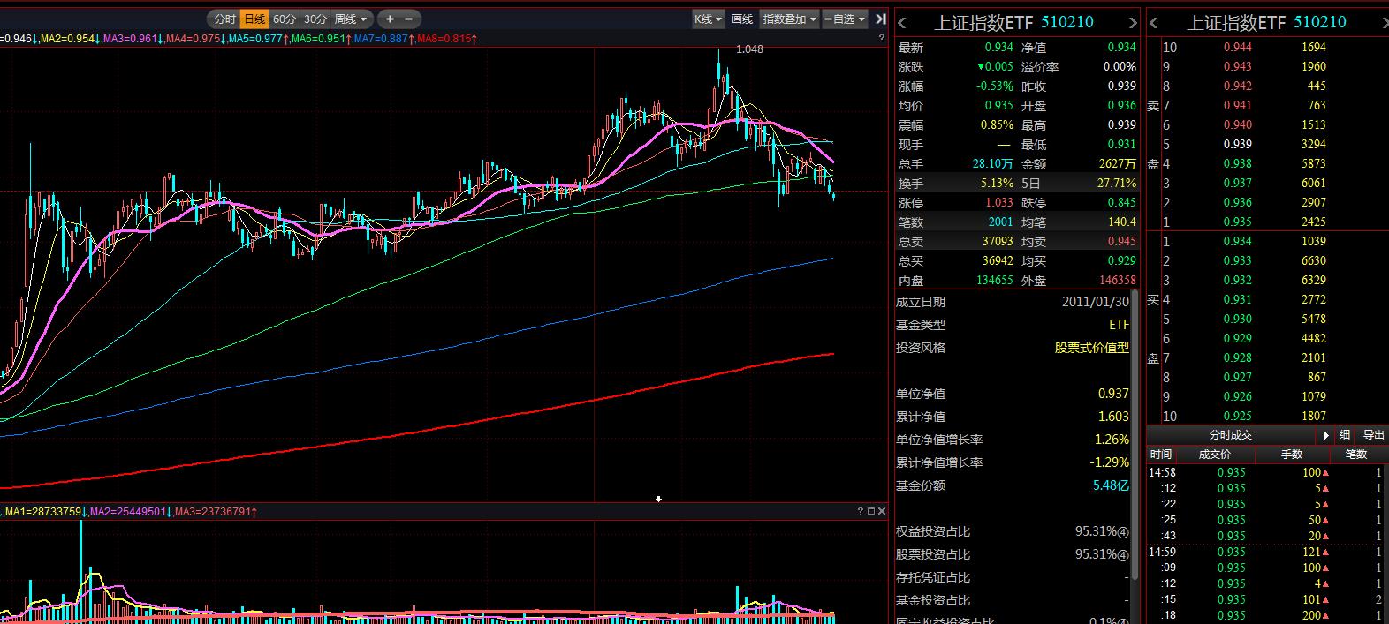
Task: Click sell level 1 price 0.935
Action: coord(1237,222)
